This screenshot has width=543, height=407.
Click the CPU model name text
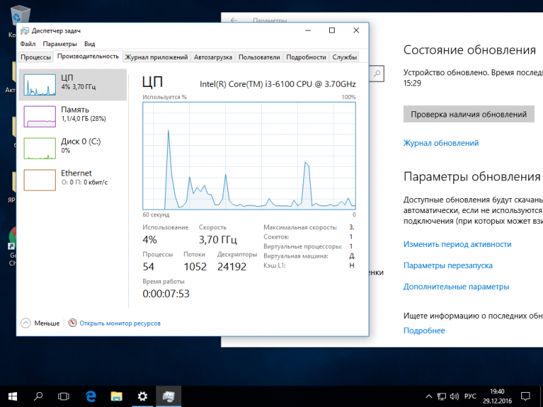(278, 84)
